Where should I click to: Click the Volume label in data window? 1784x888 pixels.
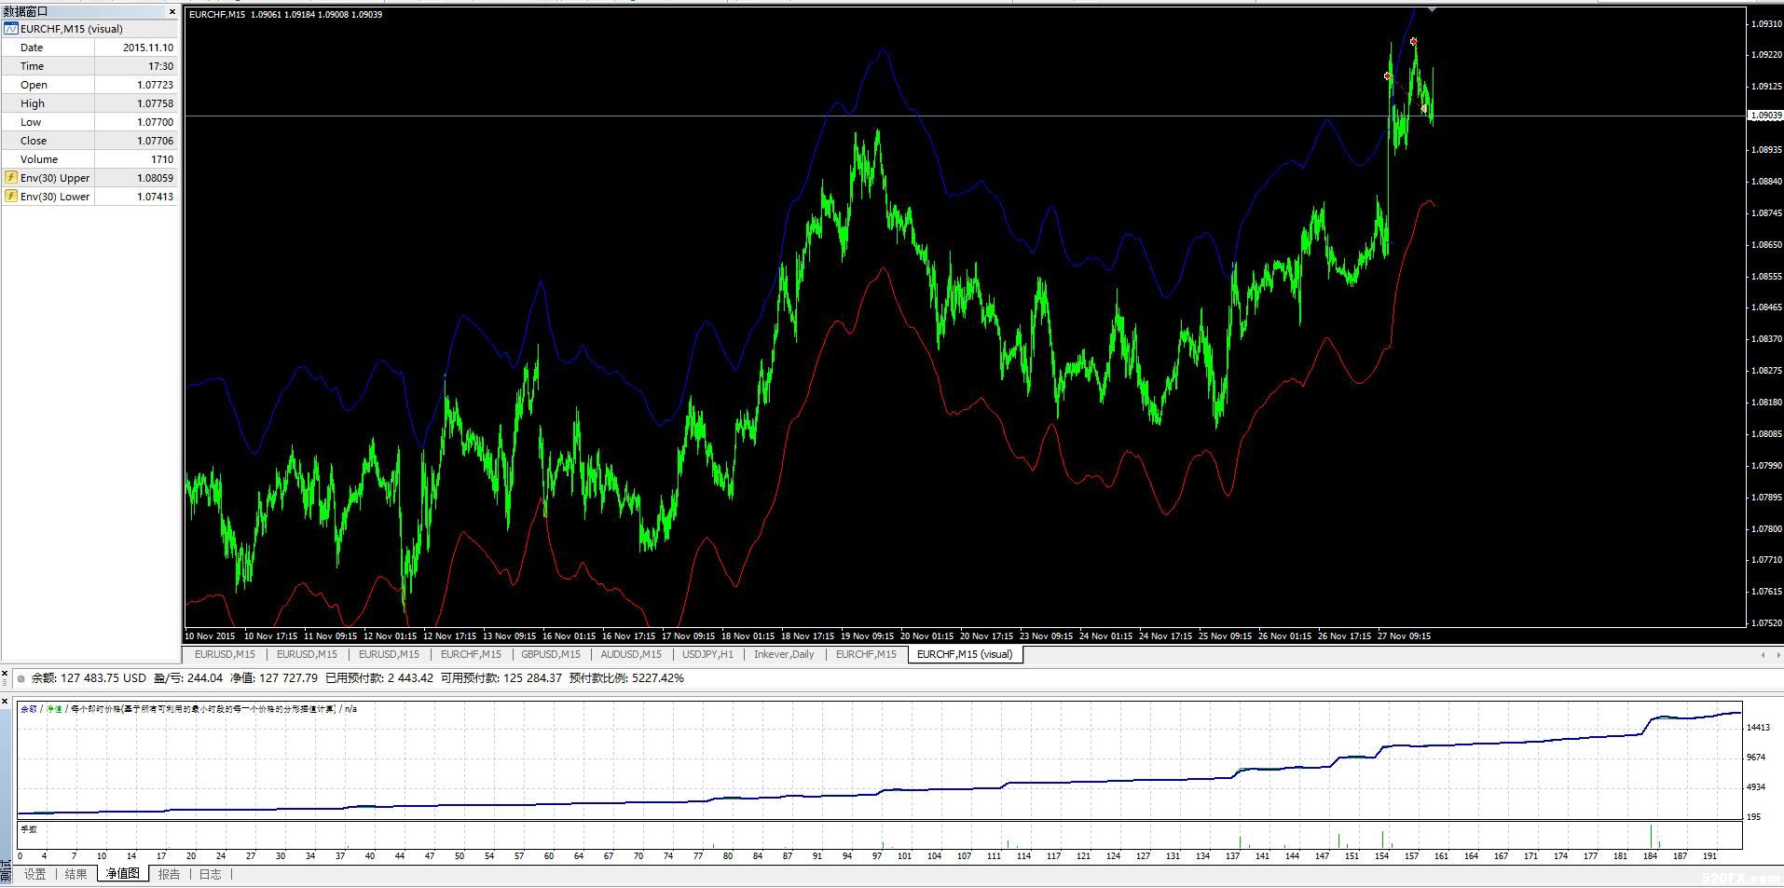[x=39, y=159]
